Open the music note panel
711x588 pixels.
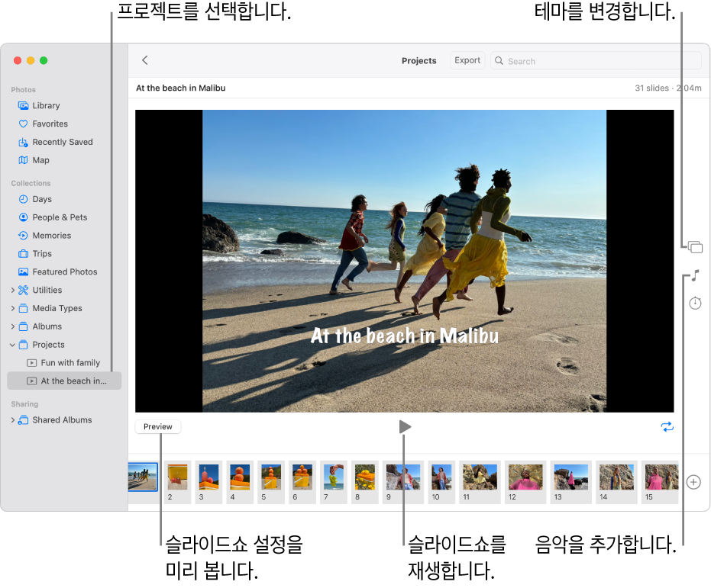(695, 275)
